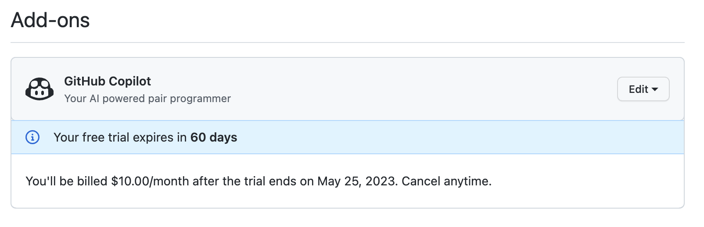Click 'Your free trial expires in' text
Image resolution: width=704 pixels, height=227 pixels.
point(120,137)
